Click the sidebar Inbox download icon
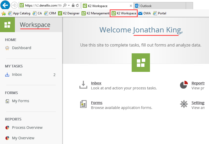Viewport: 209px width, 144px height. 7,75
